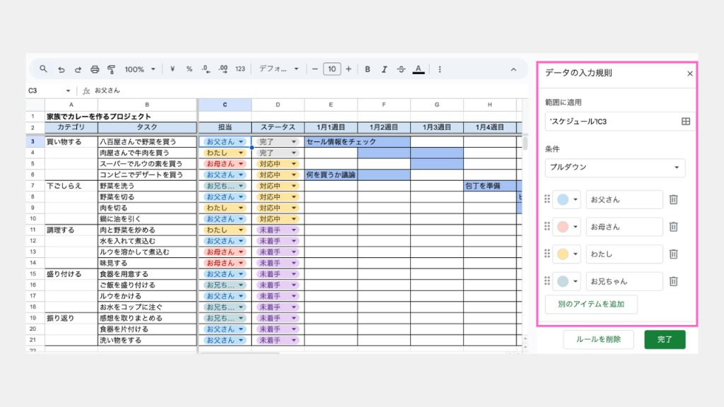Click the search magnifier icon in toolbar
This screenshot has width=724, height=407.
tap(43, 69)
